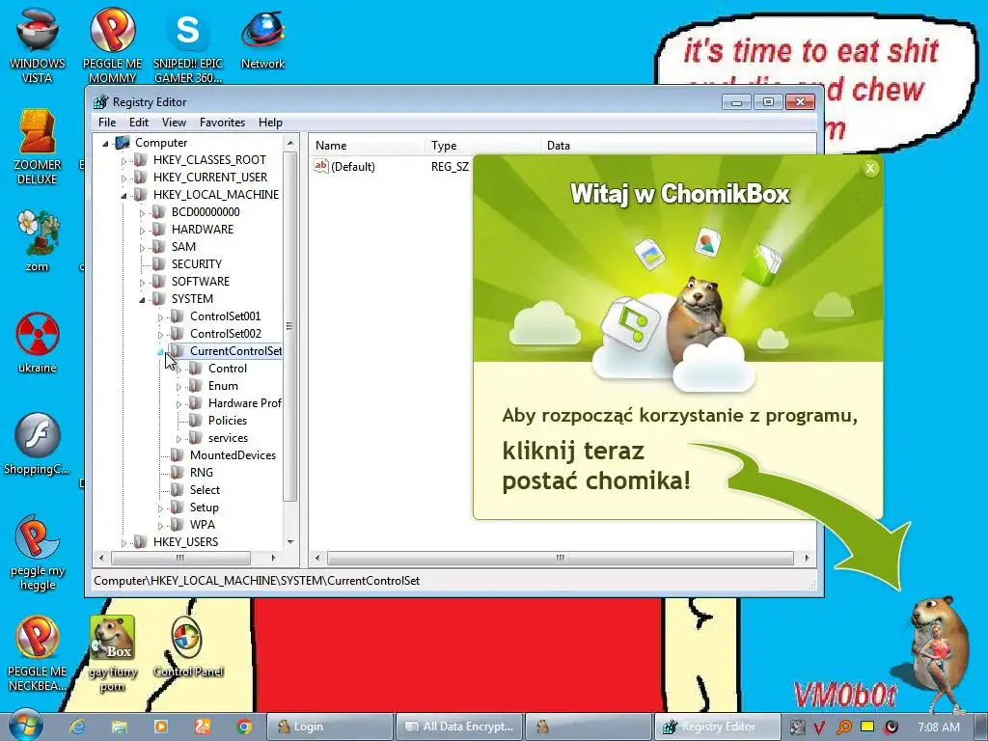Open the ShoppingC... Flash icon

38,443
